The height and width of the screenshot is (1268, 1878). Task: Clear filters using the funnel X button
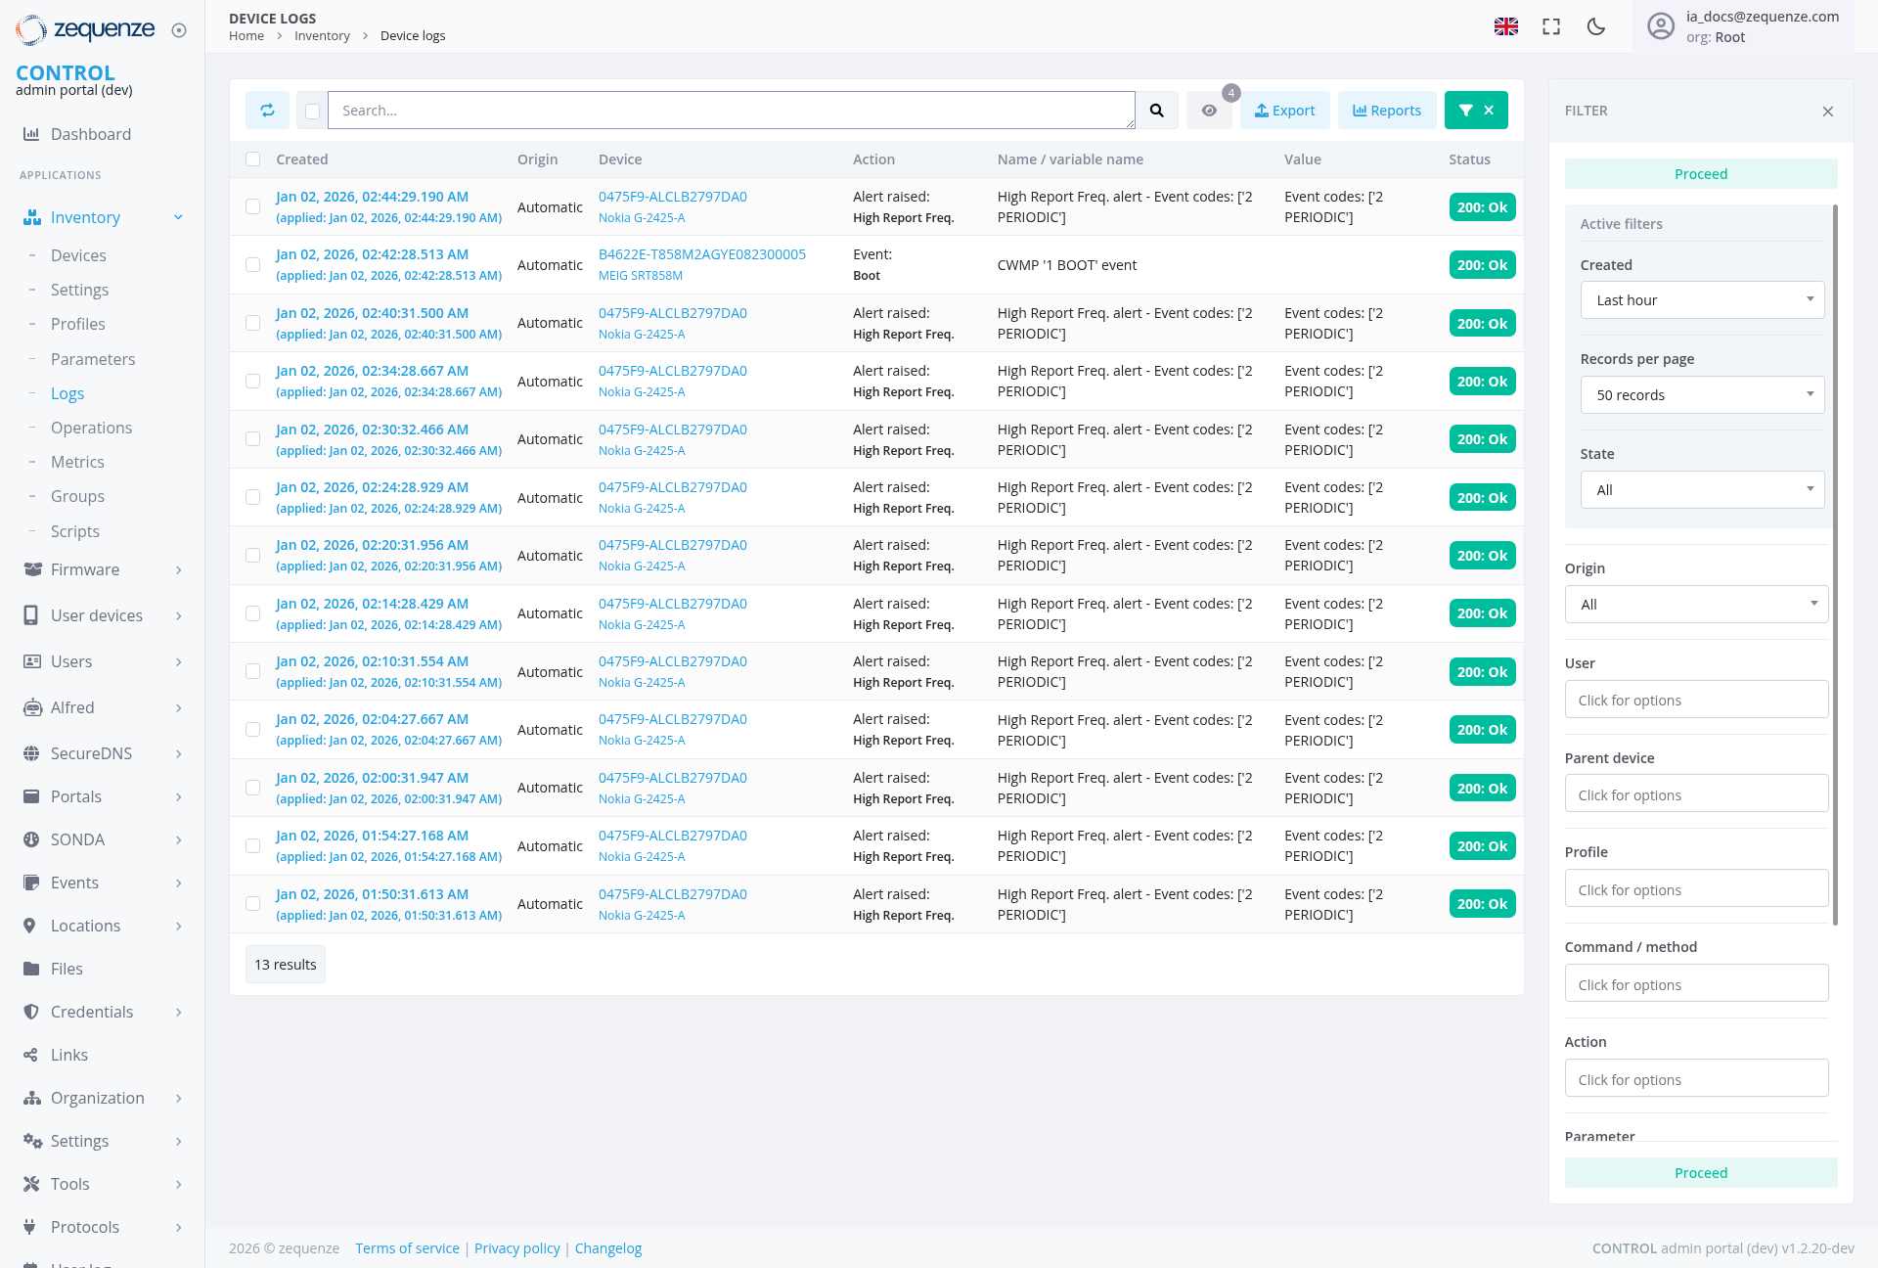pos(1476,110)
